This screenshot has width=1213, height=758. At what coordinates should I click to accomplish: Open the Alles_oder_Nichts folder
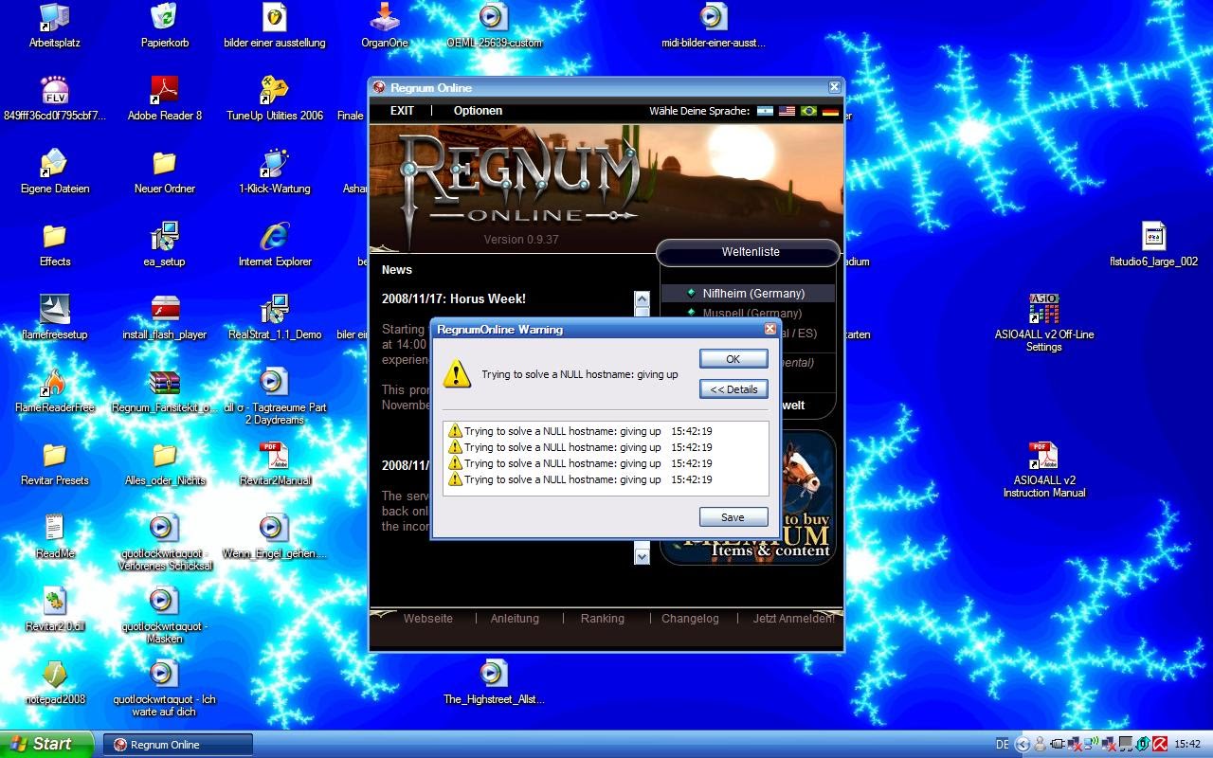coord(165,465)
